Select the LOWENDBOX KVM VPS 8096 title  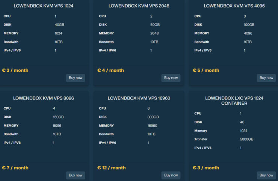[x=44, y=98]
